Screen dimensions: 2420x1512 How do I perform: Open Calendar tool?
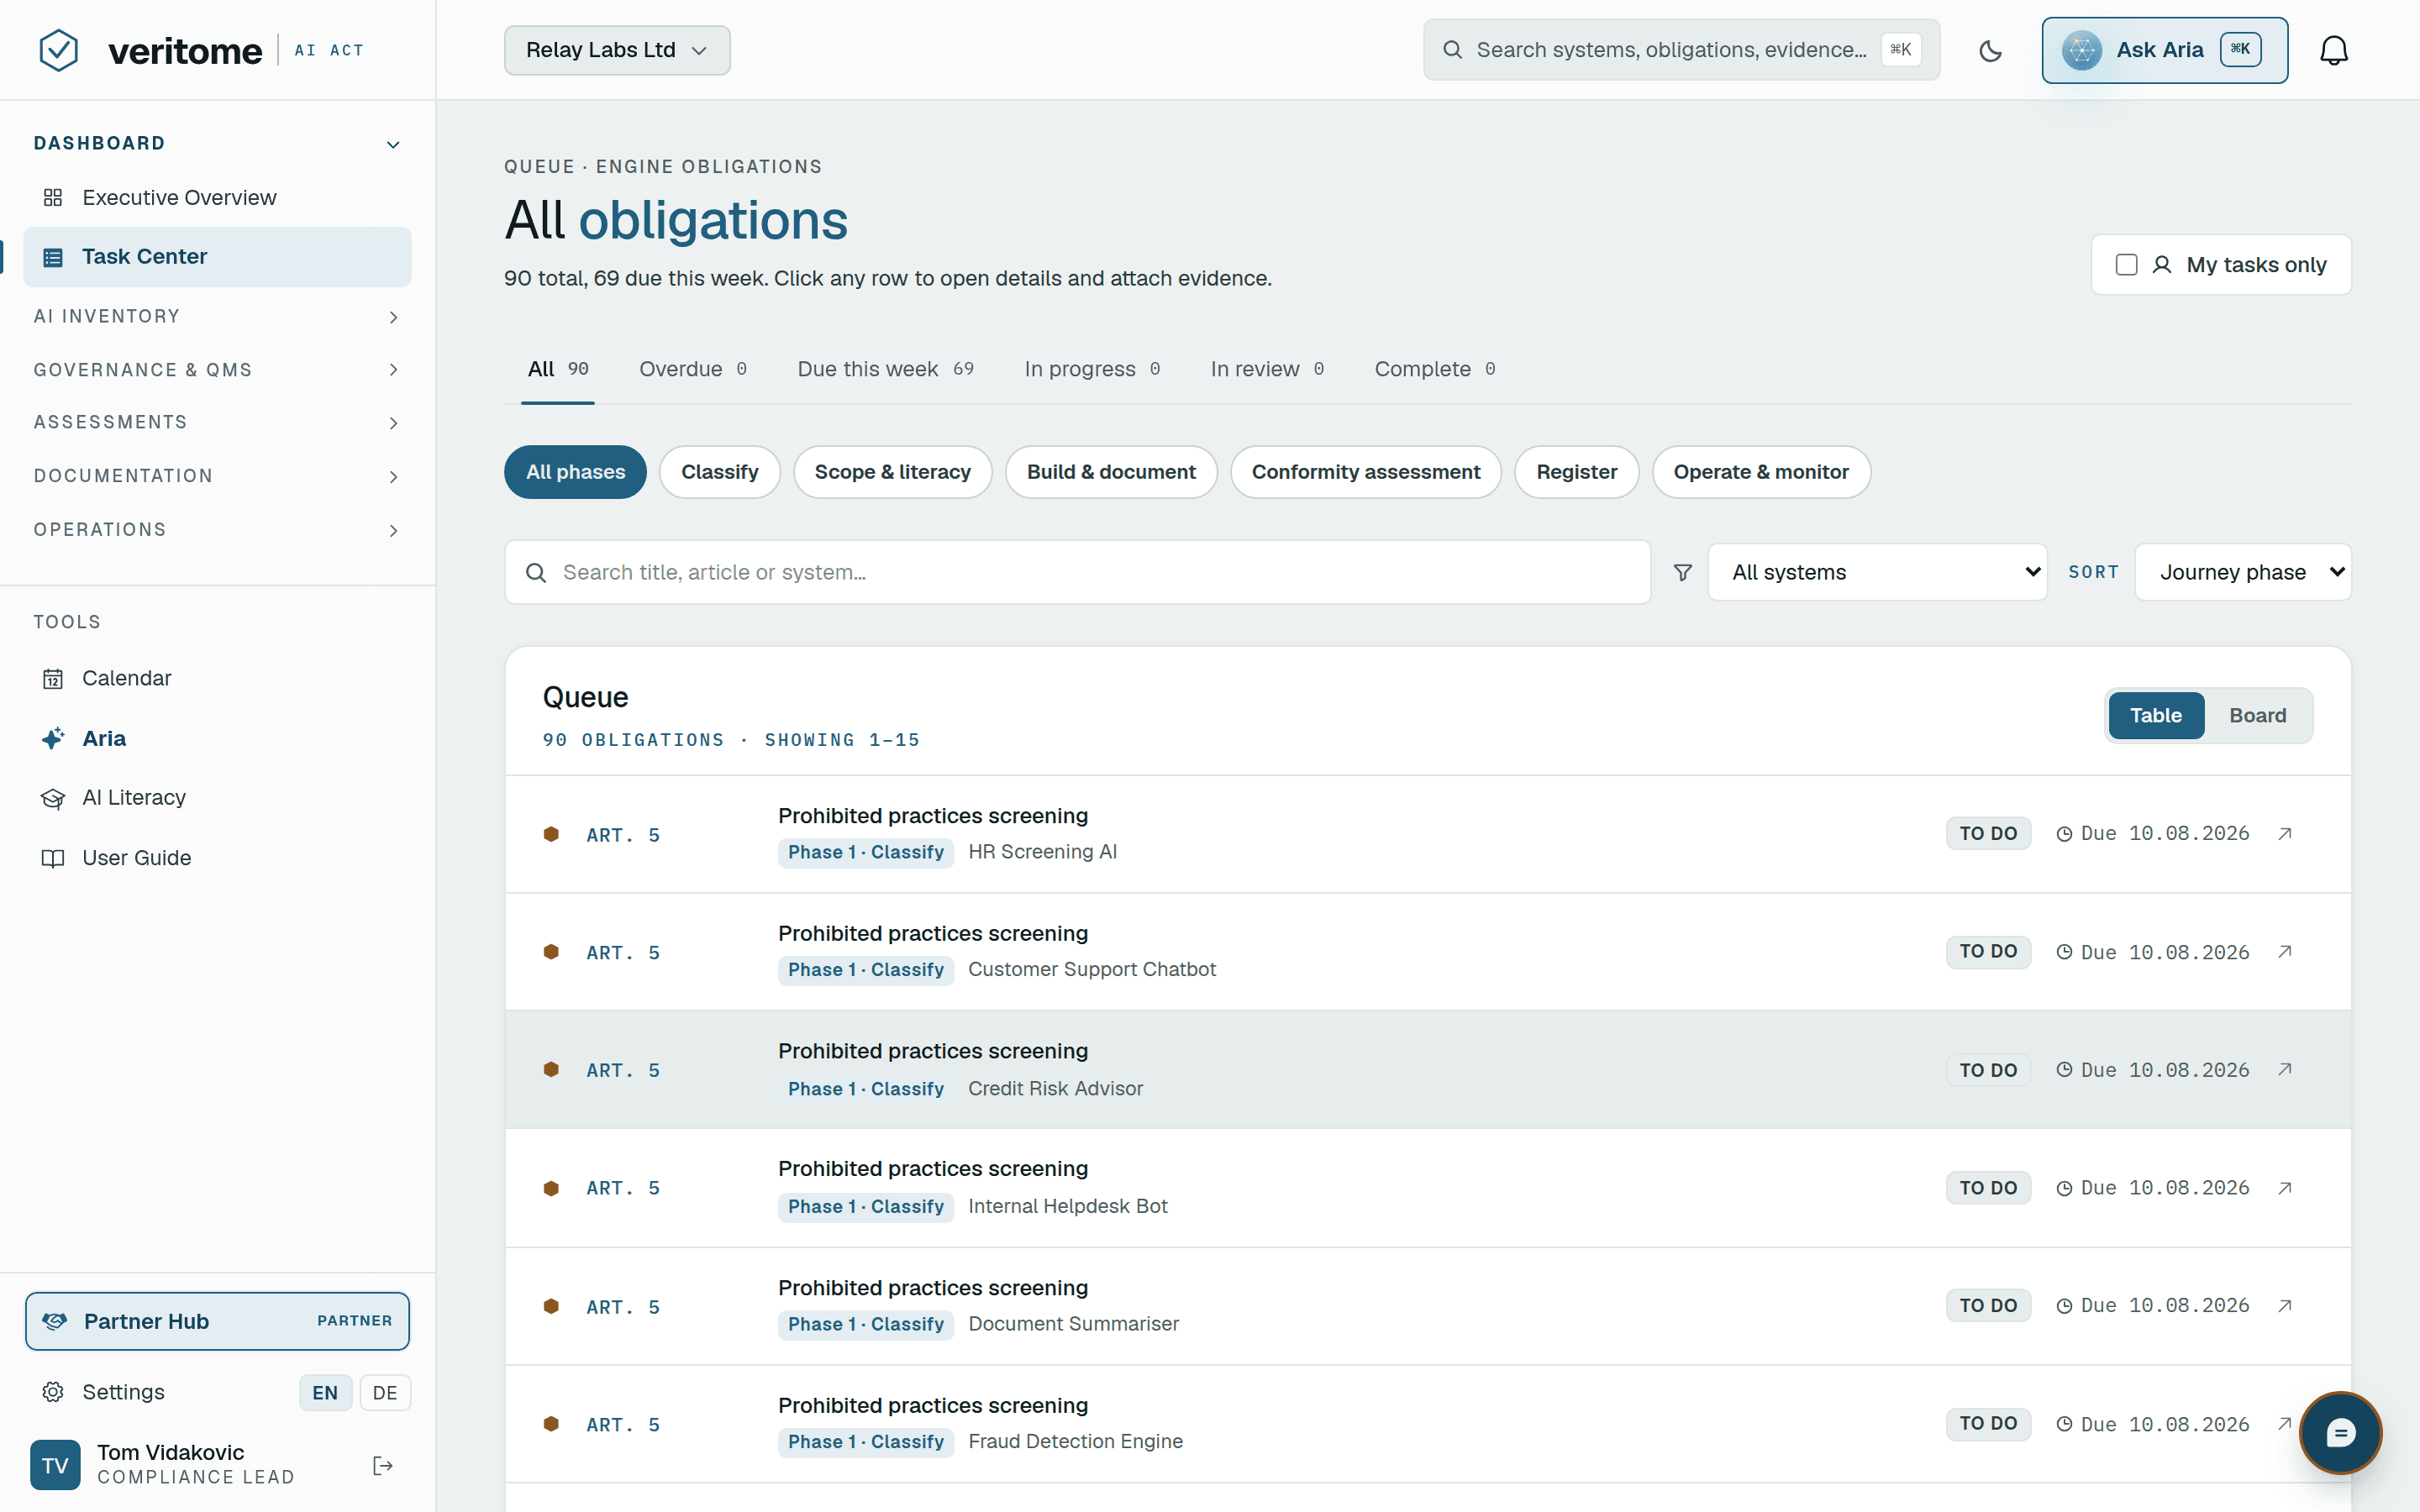pos(217,678)
